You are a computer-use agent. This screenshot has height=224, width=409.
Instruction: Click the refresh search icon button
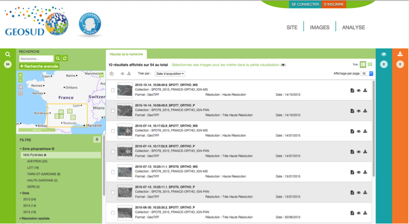tap(65, 59)
